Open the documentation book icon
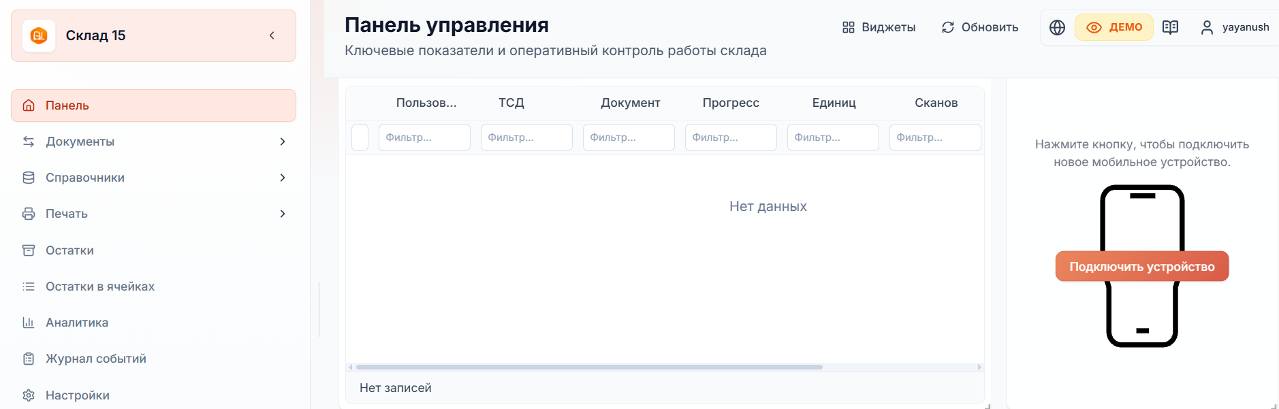Image resolution: width=1279 pixels, height=409 pixels. click(x=1170, y=27)
